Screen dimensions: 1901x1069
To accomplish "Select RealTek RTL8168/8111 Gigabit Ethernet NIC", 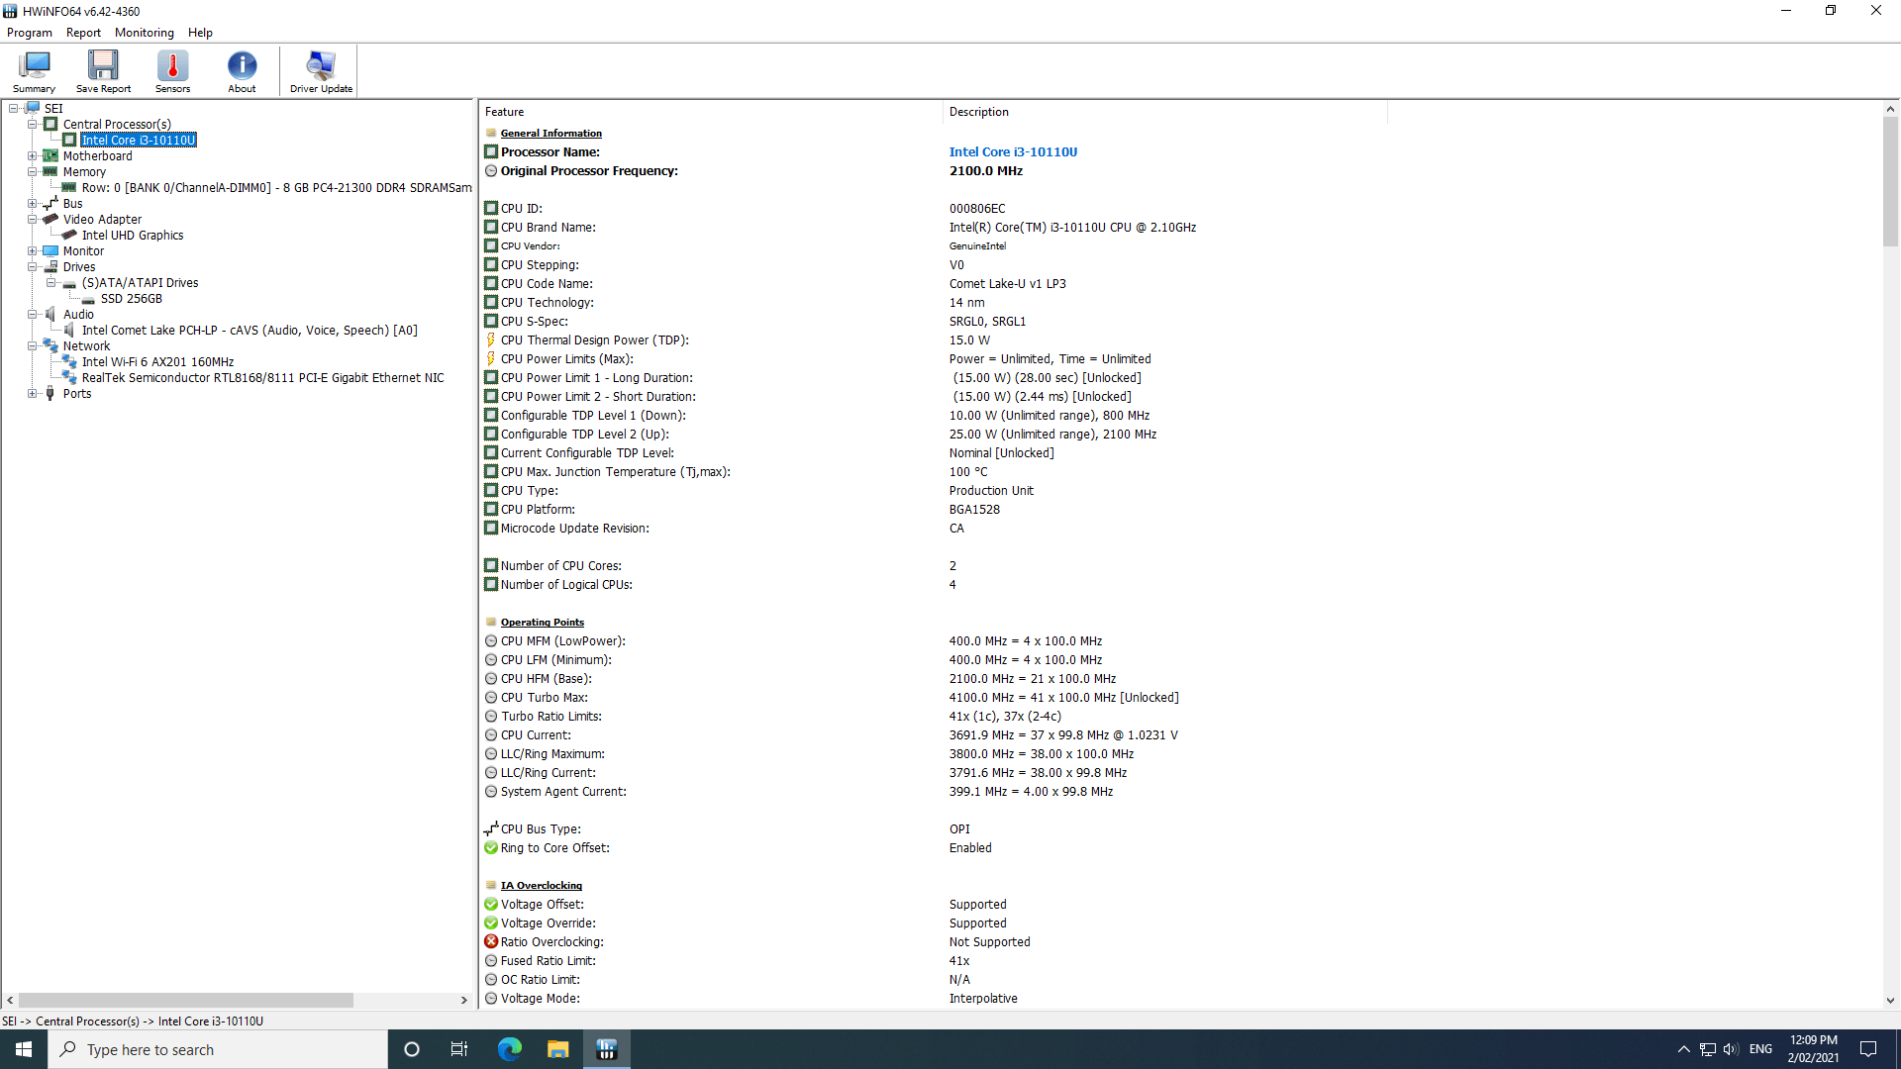I will (262, 378).
